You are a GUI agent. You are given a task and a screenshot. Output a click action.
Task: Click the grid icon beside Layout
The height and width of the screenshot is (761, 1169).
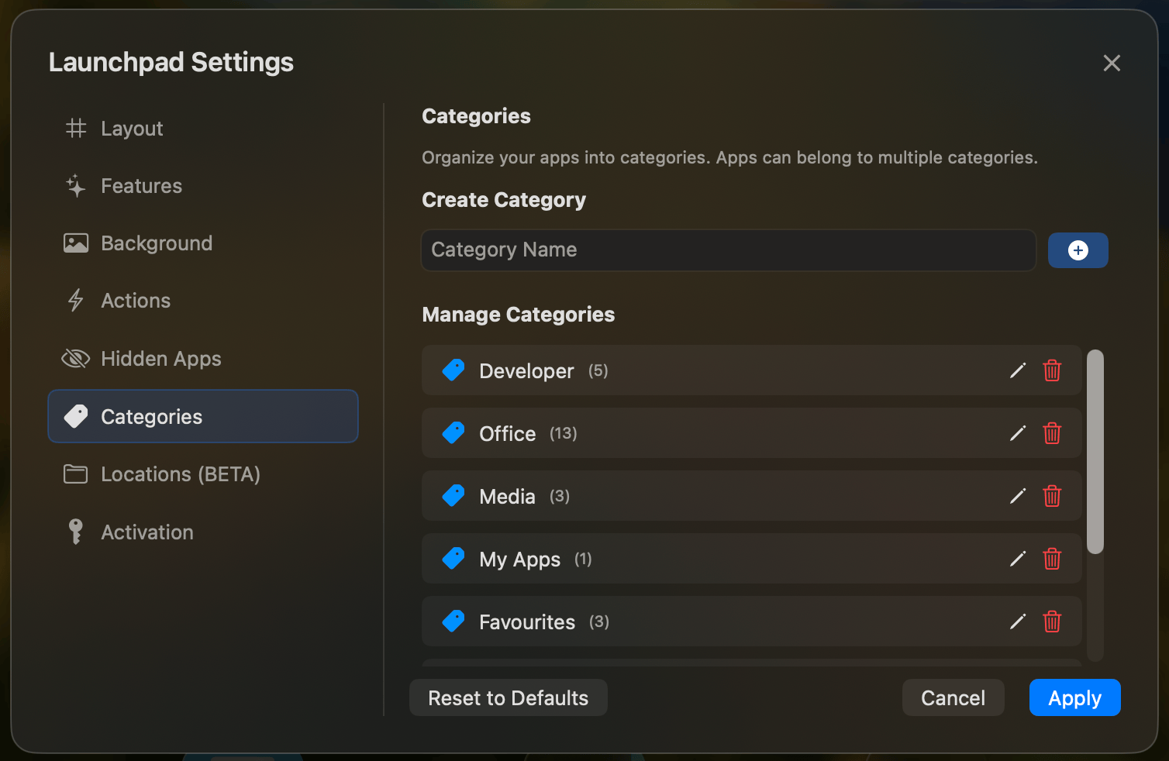click(x=75, y=128)
